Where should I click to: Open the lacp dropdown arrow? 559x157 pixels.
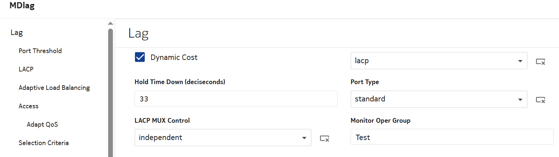click(520, 61)
